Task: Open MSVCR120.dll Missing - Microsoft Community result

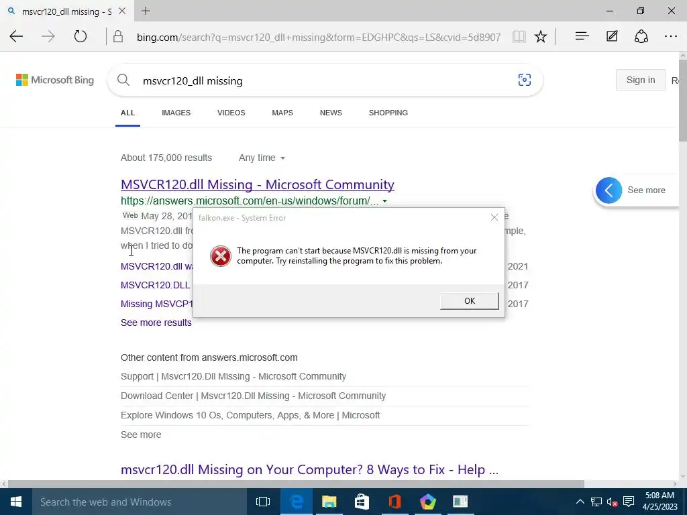Action: tap(258, 184)
